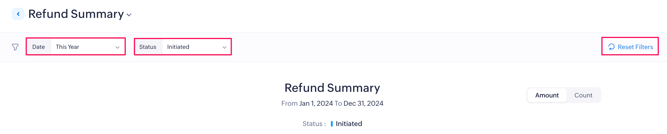Click the filter funnel icon
667x134 pixels.
tap(15, 47)
